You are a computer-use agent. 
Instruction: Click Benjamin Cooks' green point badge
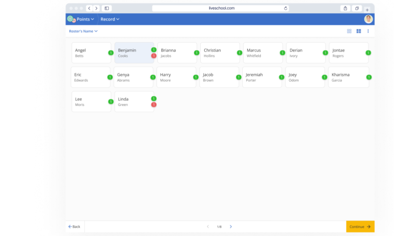click(x=154, y=50)
